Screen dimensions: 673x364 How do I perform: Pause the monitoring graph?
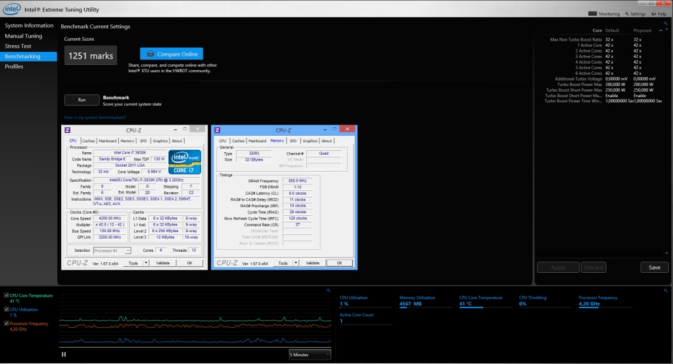point(64,354)
